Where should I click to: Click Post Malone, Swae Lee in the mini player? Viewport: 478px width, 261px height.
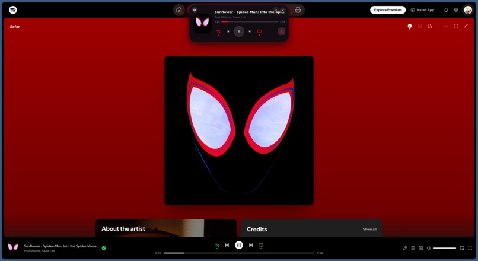click(230, 17)
